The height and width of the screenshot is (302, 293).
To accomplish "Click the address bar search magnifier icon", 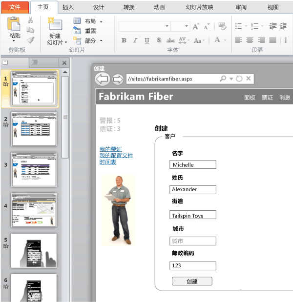I will pyautogui.click(x=223, y=79).
